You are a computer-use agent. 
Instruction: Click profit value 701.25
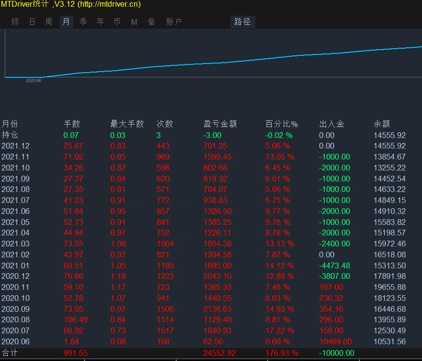(x=216, y=146)
